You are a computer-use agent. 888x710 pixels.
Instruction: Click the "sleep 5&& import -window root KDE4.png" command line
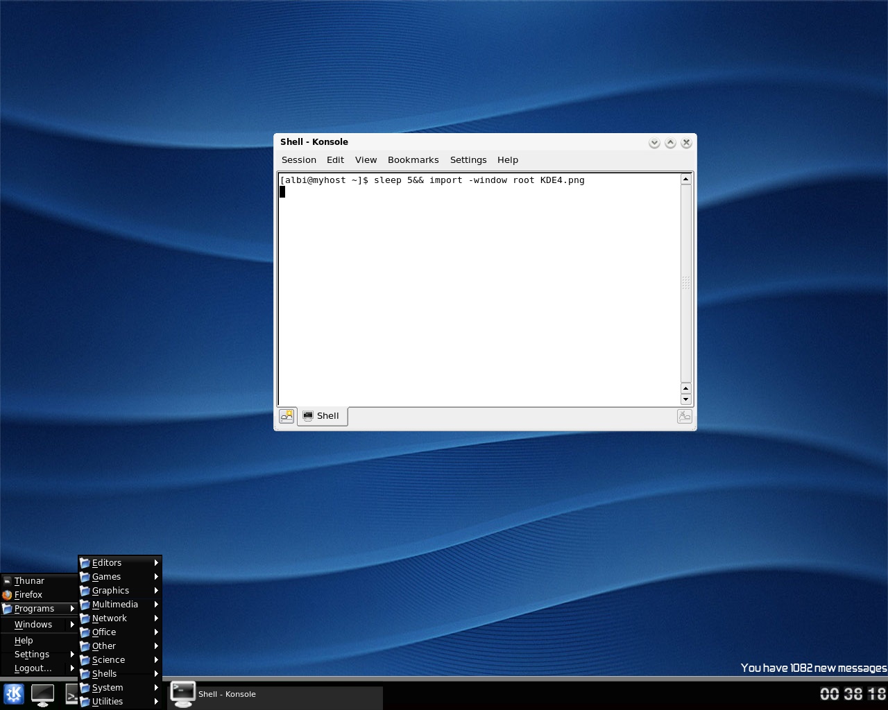coord(479,180)
